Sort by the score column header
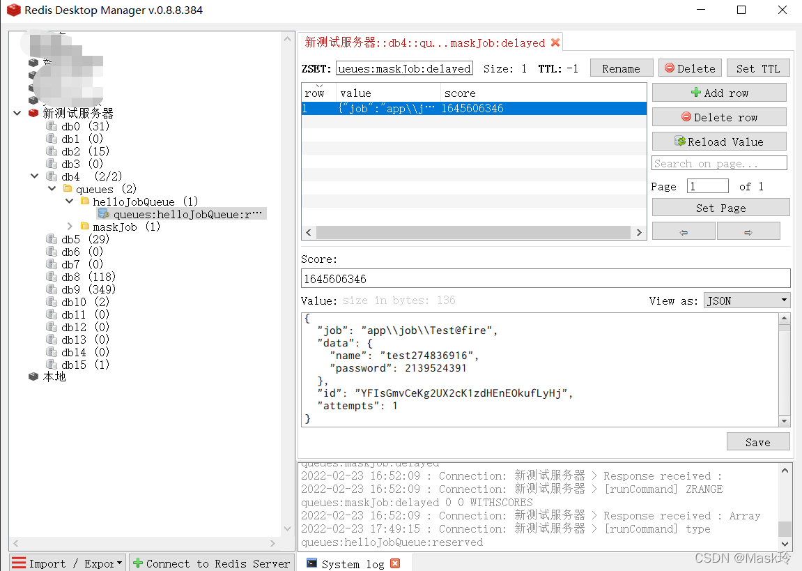Screen dimensions: 802x571 pyautogui.click(x=543, y=93)
